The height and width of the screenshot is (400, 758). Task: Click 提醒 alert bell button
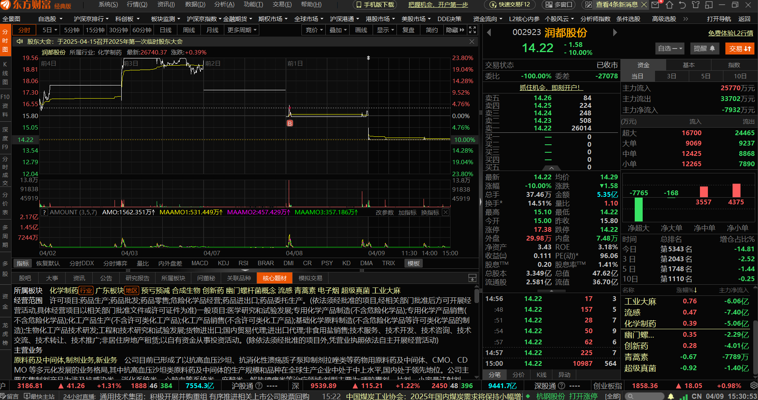704,49
